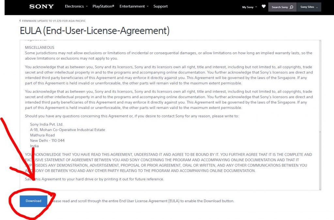Click the back chevron before Firmware Update
The image size is (334, 220).
pos(20,21)
